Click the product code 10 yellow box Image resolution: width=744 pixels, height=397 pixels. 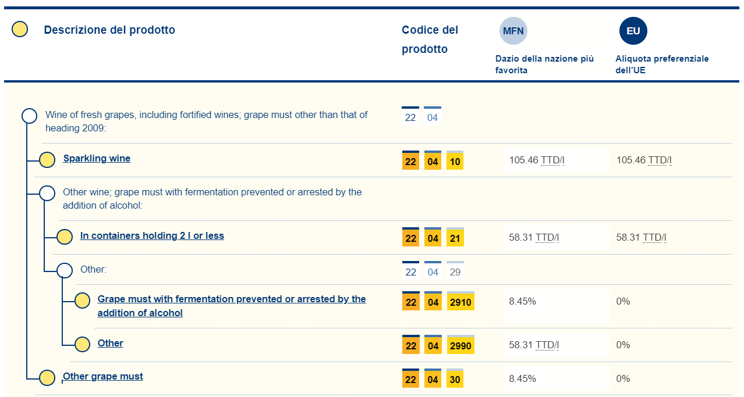coord(455,161)
